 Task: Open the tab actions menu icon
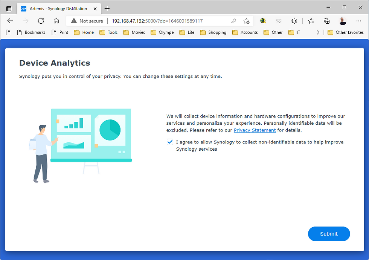(9, 9)
